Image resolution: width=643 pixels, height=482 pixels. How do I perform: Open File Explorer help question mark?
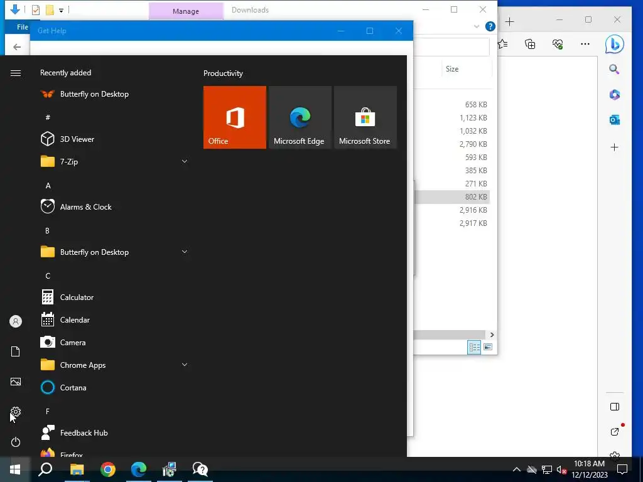490,26
